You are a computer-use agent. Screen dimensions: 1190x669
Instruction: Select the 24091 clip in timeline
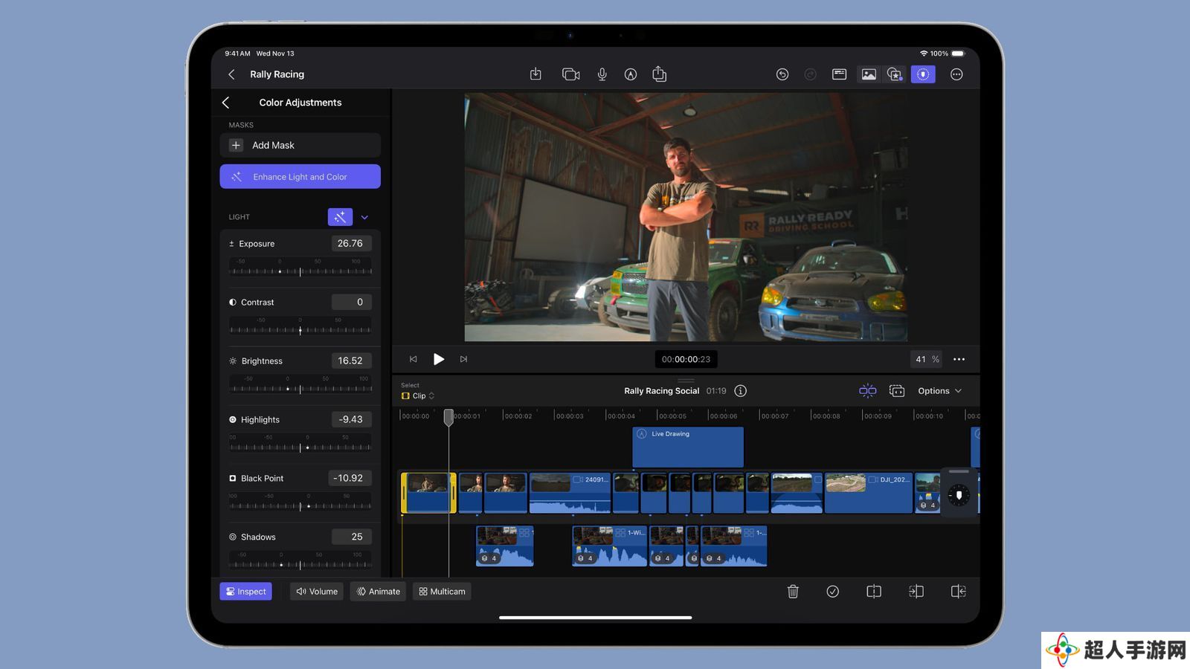coord(570,493)
